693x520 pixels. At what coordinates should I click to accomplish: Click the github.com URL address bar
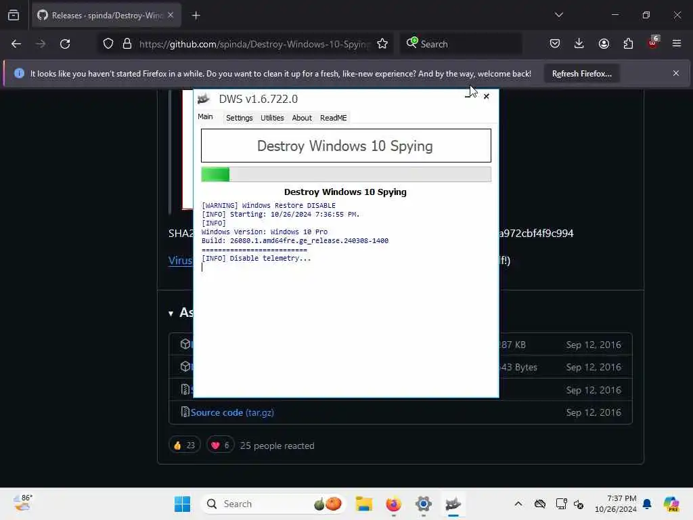pos(254,44)
